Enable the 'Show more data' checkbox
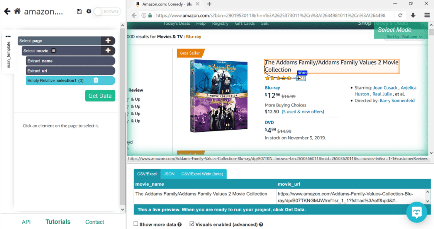Screen dimensions: 434x229 coord(136,224)
